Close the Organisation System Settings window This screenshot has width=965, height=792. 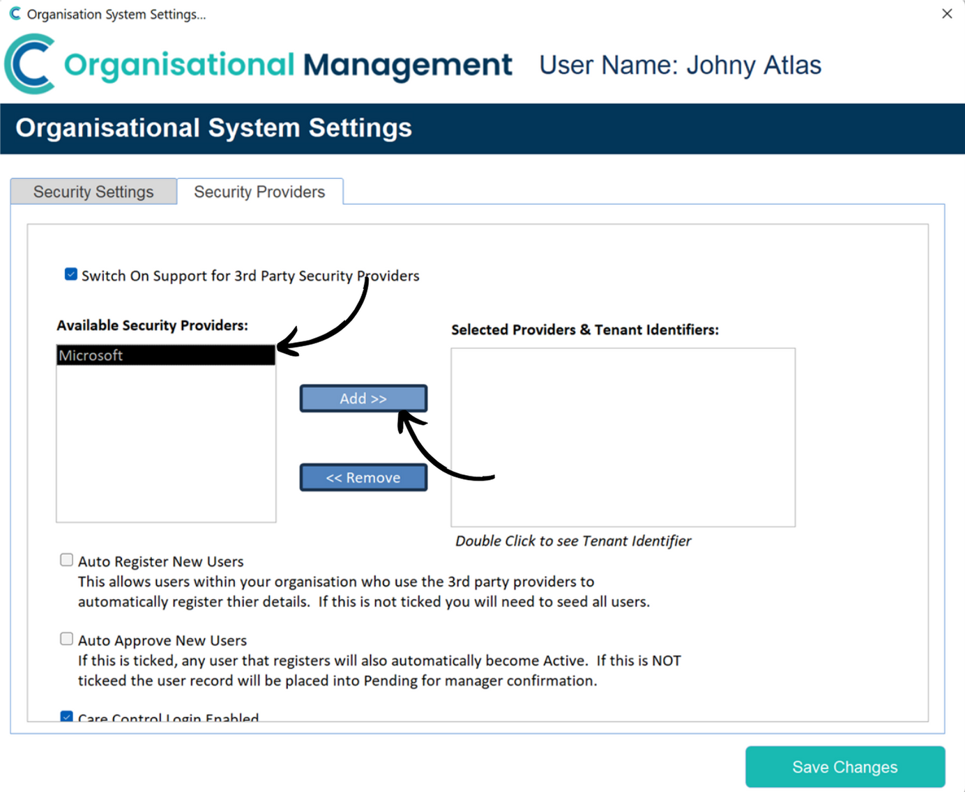click(947, 14)
